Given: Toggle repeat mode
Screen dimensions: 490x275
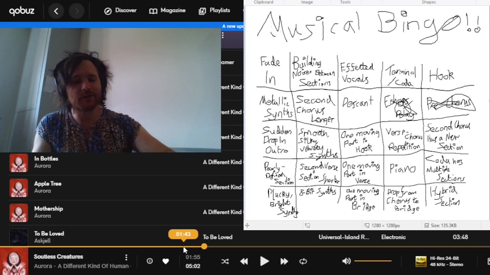Looking at the screenshot, I should 303,261.
